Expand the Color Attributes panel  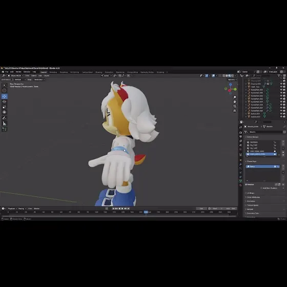(x=253, y=197)
